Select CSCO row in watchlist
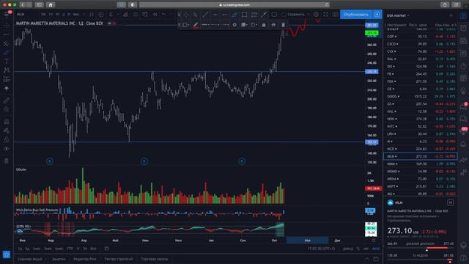 [x=420, y=44]
